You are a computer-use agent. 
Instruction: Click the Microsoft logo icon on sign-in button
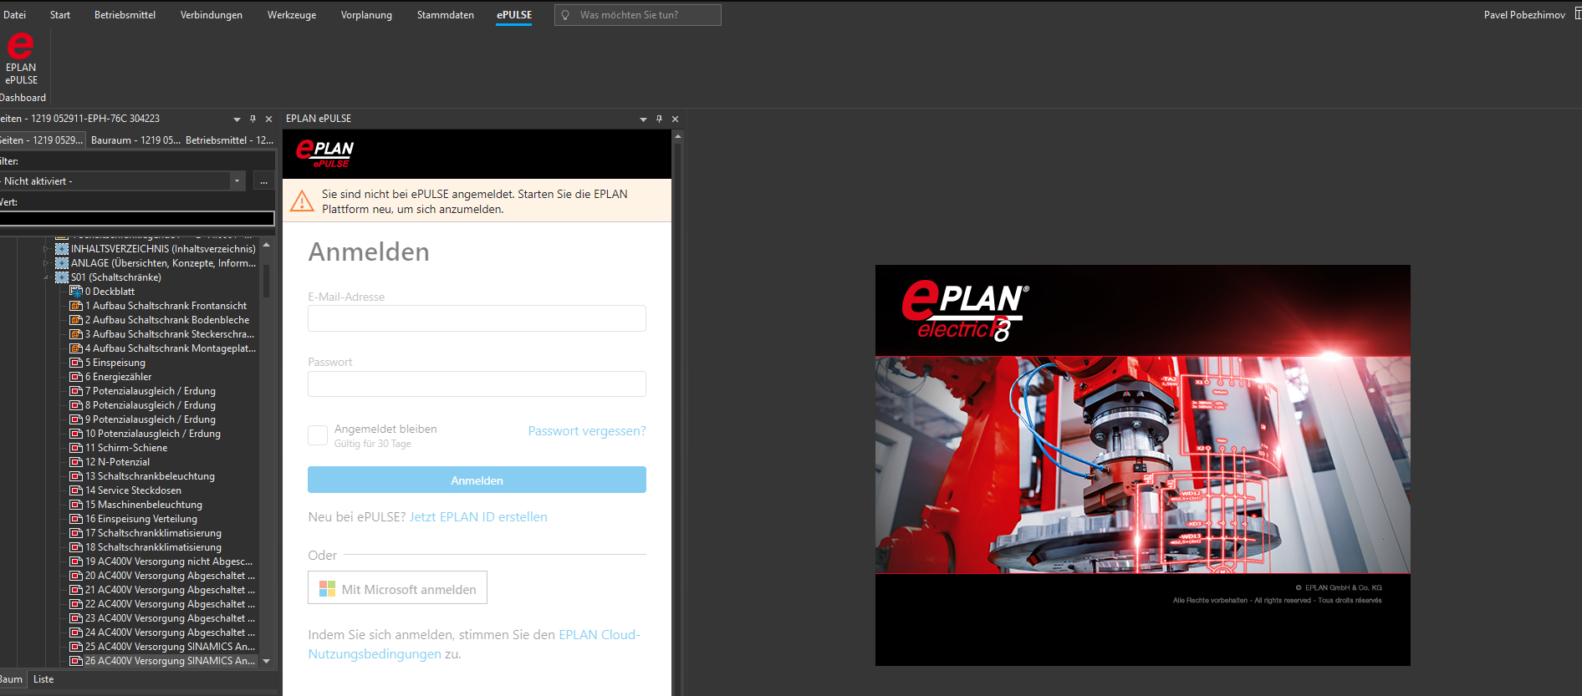(327, 589)
